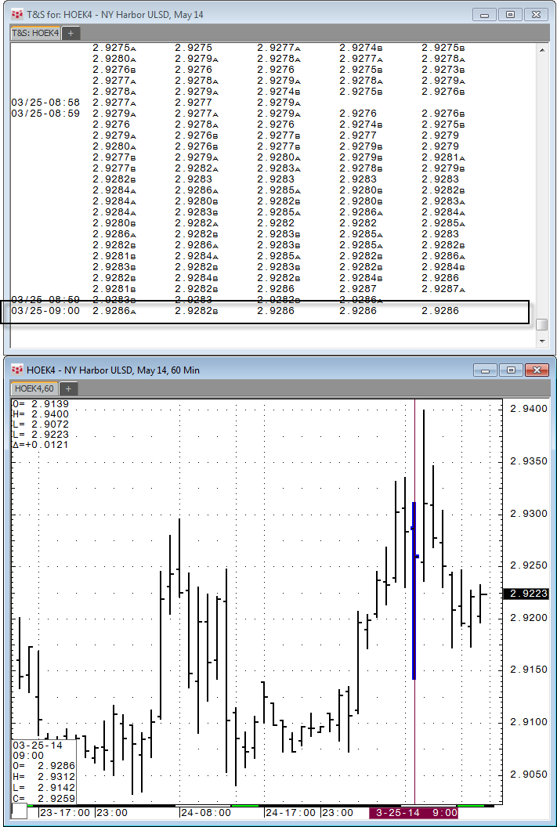Minimize the T&S for HOEK4 window
Screen dimensions: 557x827
click(x=485, y=14)
